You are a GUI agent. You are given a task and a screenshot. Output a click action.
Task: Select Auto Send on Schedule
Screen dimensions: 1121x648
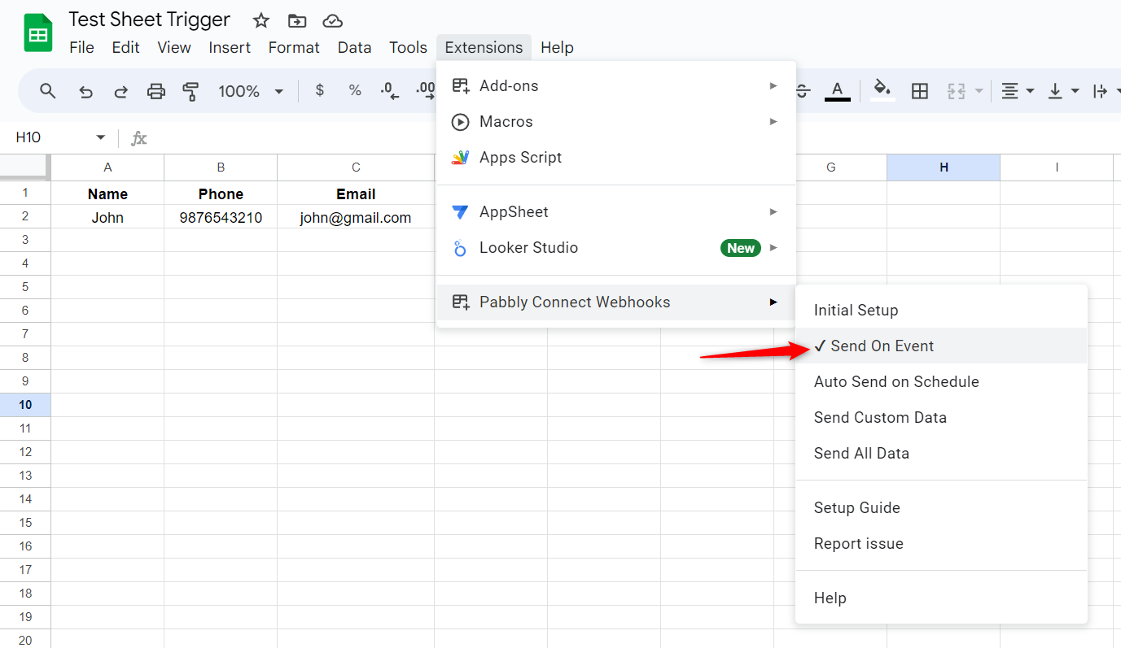941,382
